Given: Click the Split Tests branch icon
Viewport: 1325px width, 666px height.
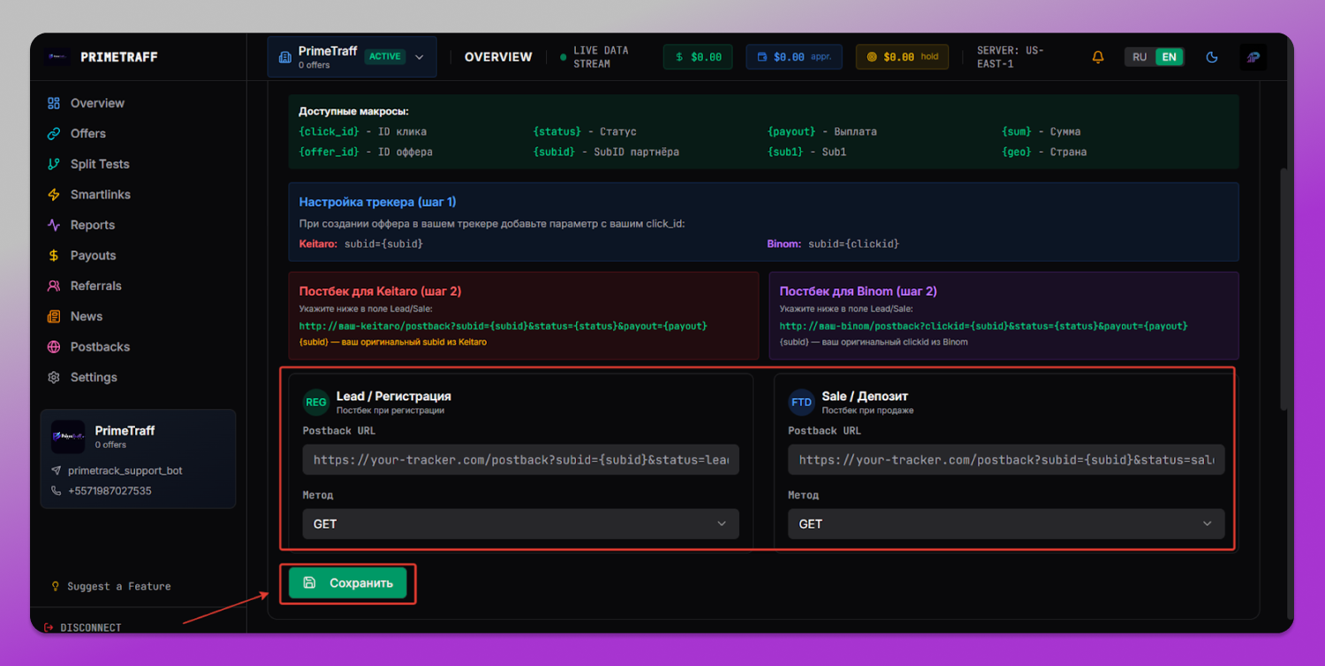Looking at the screenshot, I should (54, 164).
